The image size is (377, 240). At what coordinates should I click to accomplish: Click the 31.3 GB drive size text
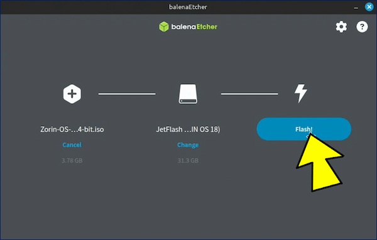pos(188,161)
